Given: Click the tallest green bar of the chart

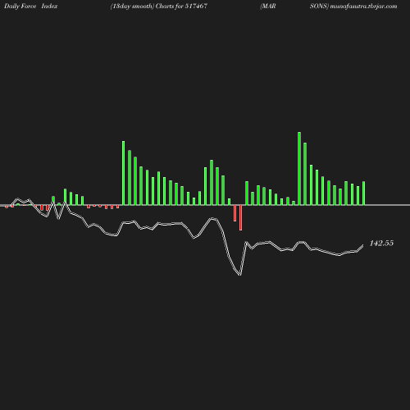Looking at the screenshot, I should (299, 168).
